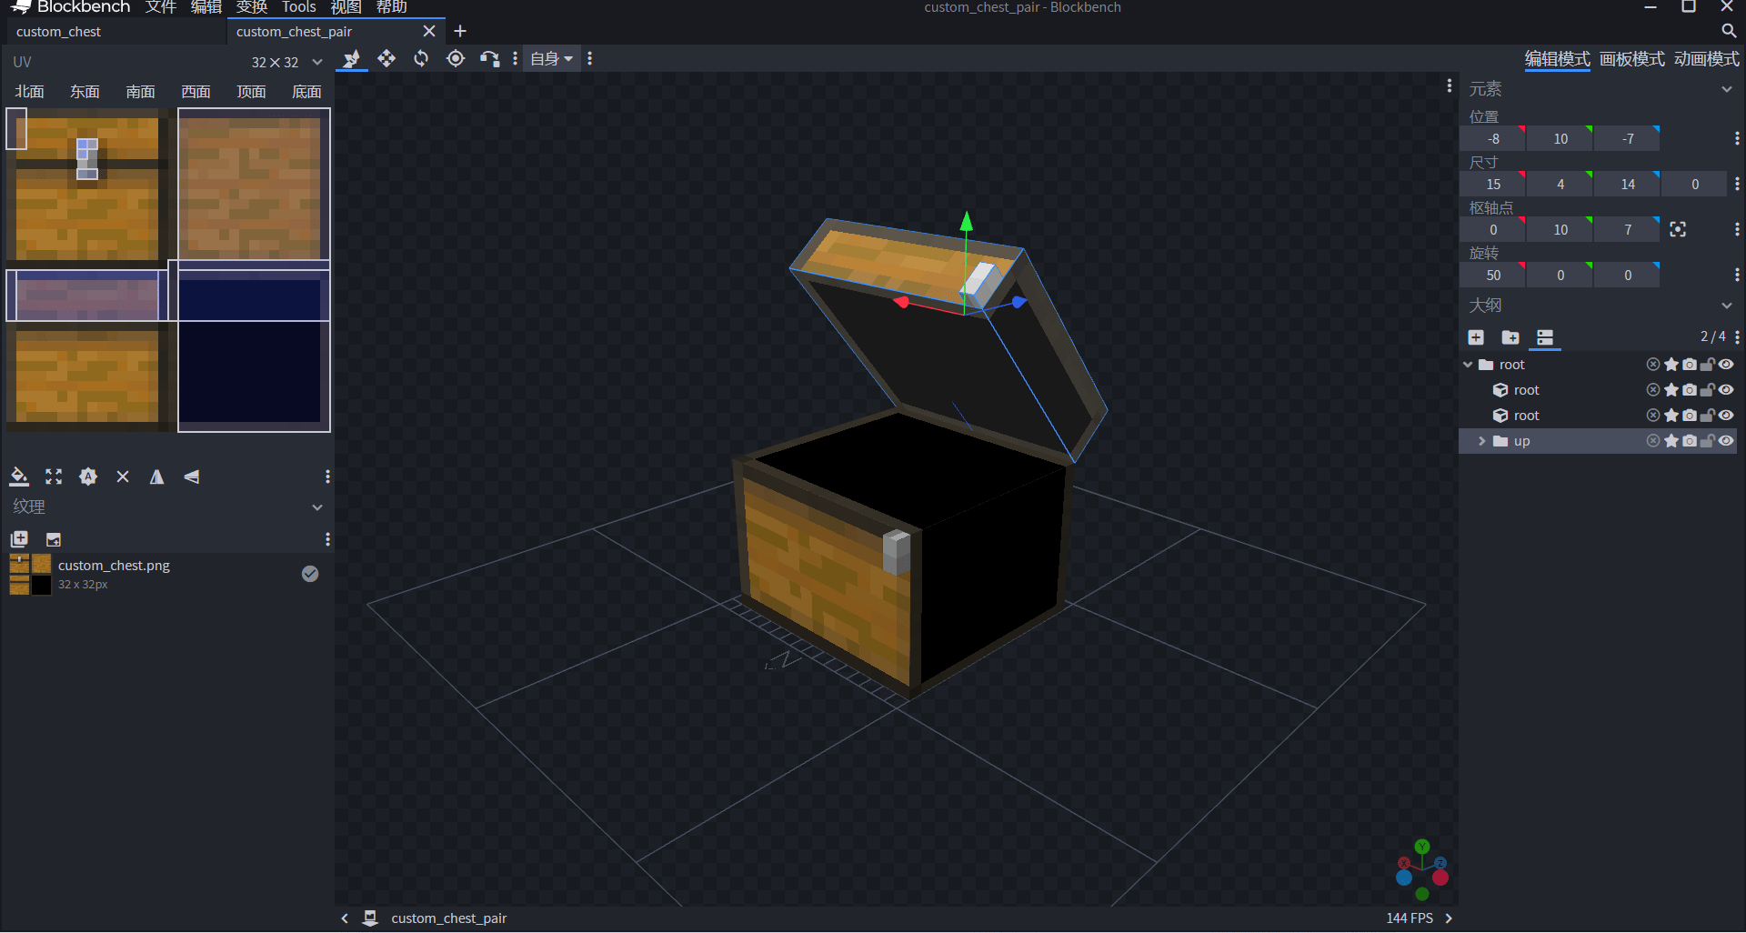This screenshot has height=933, width=1746.
Task: Select 底面 face in UV editor
Action: [306, 92]
